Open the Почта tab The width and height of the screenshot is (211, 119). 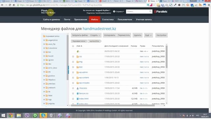click(x=67, y=20)
